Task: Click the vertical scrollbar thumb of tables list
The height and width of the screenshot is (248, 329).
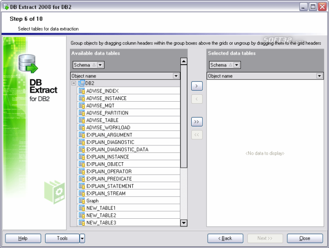Action: coord(184,117)
